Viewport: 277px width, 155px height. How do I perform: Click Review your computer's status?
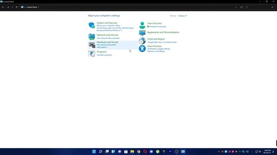pyautogui.click(x=108, y=26)
